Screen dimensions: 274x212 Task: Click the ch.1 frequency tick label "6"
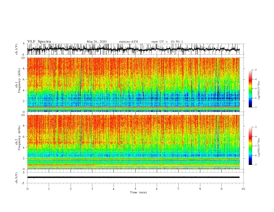coord(24,79)
